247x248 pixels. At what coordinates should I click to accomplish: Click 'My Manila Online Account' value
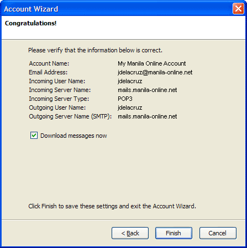pos(152,63)
